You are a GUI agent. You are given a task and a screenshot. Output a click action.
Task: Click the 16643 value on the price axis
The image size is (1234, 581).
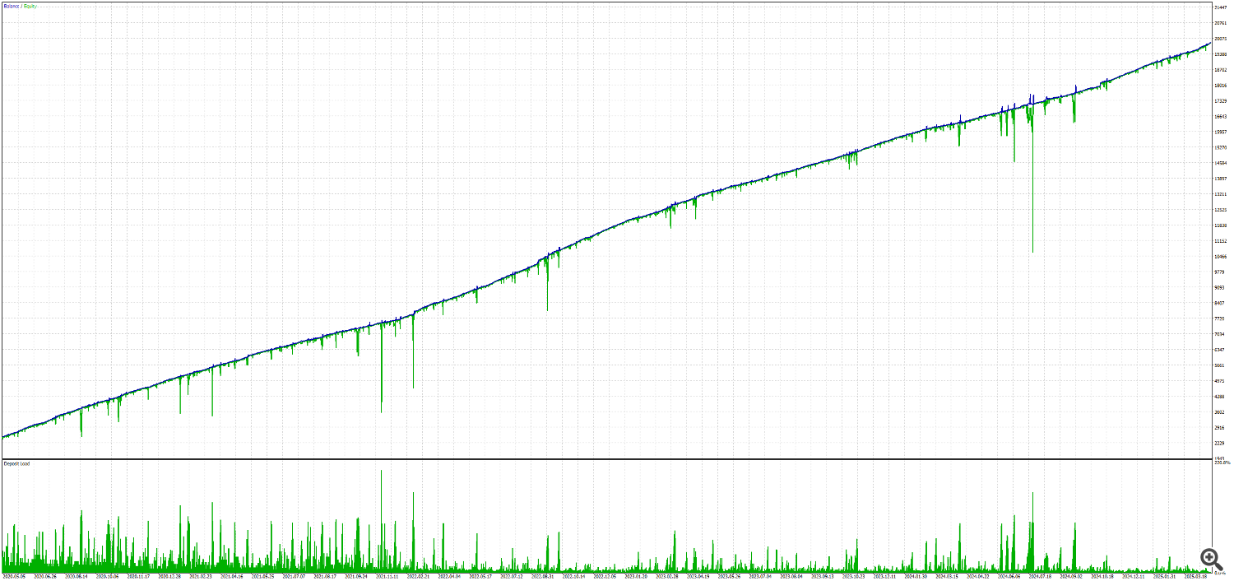[1221, 117]
